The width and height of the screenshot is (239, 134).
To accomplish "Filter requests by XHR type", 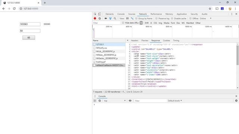I will tap(147, 23).
